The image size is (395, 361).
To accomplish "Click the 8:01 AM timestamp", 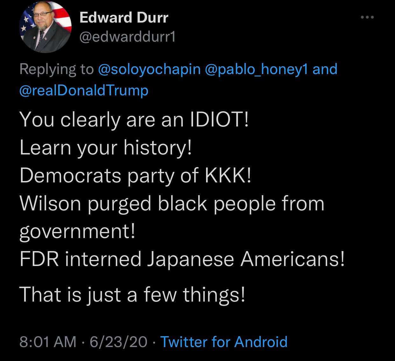I will (x=48, y=342).
